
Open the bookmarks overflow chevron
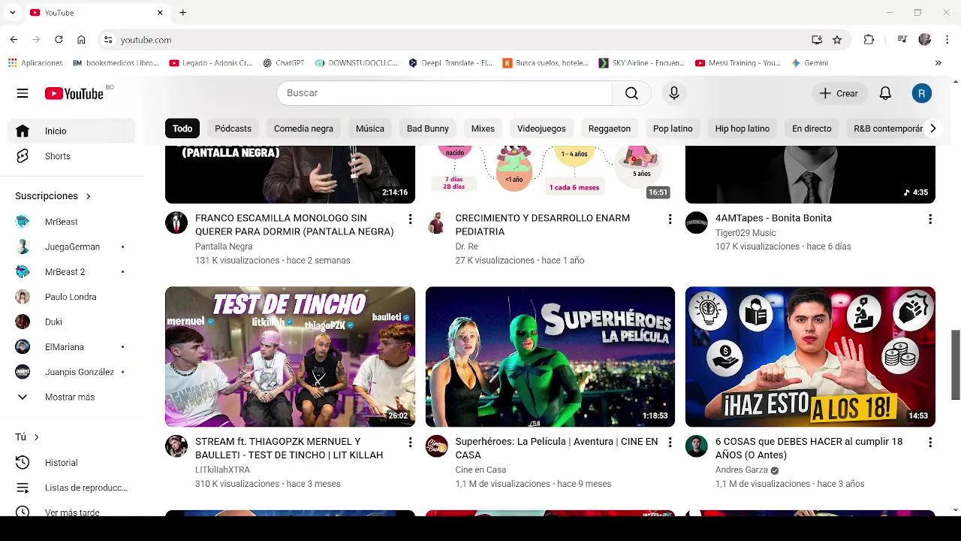coord(938,63)
